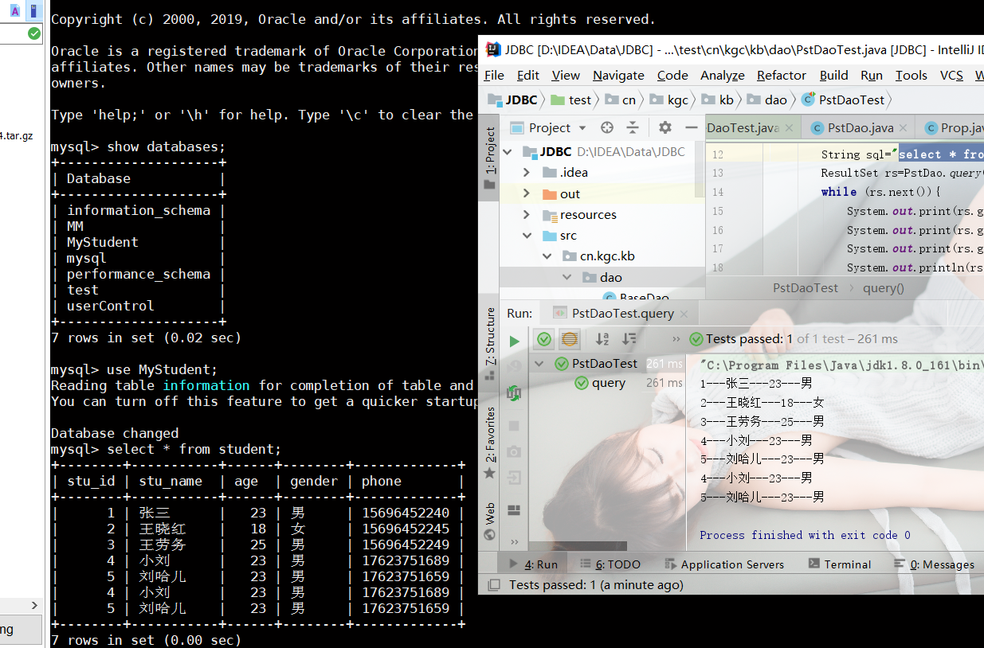Open the Terminal tool window
The height and width of the screenshot is (648, 984).
click(839, 564)
